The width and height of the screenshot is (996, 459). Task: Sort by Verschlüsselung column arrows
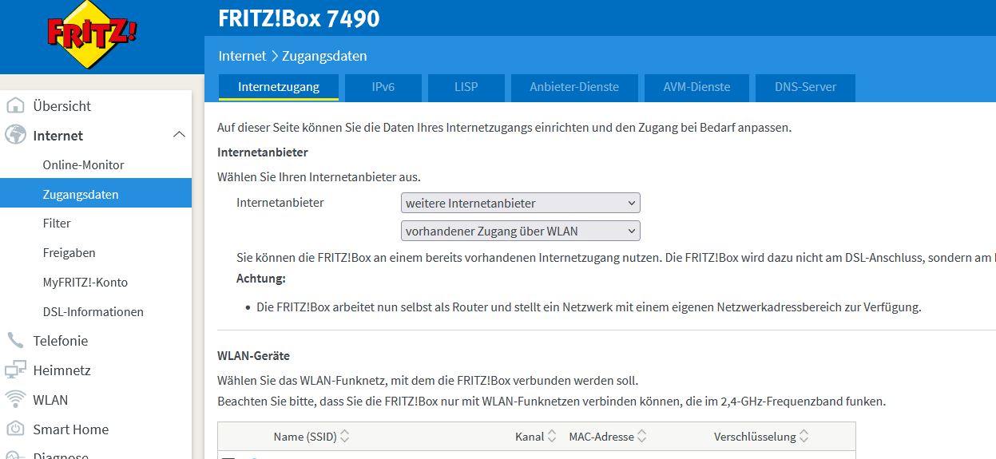point(804,437)
